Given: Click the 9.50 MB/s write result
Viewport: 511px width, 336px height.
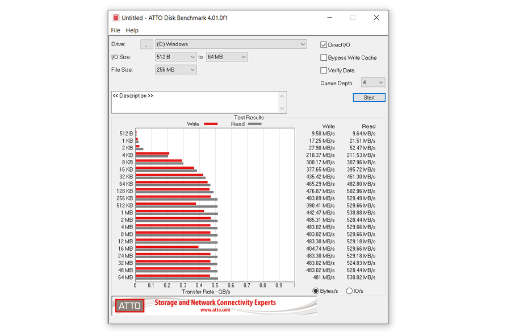Looking at the screenshot, I should [x=323, y=134].
